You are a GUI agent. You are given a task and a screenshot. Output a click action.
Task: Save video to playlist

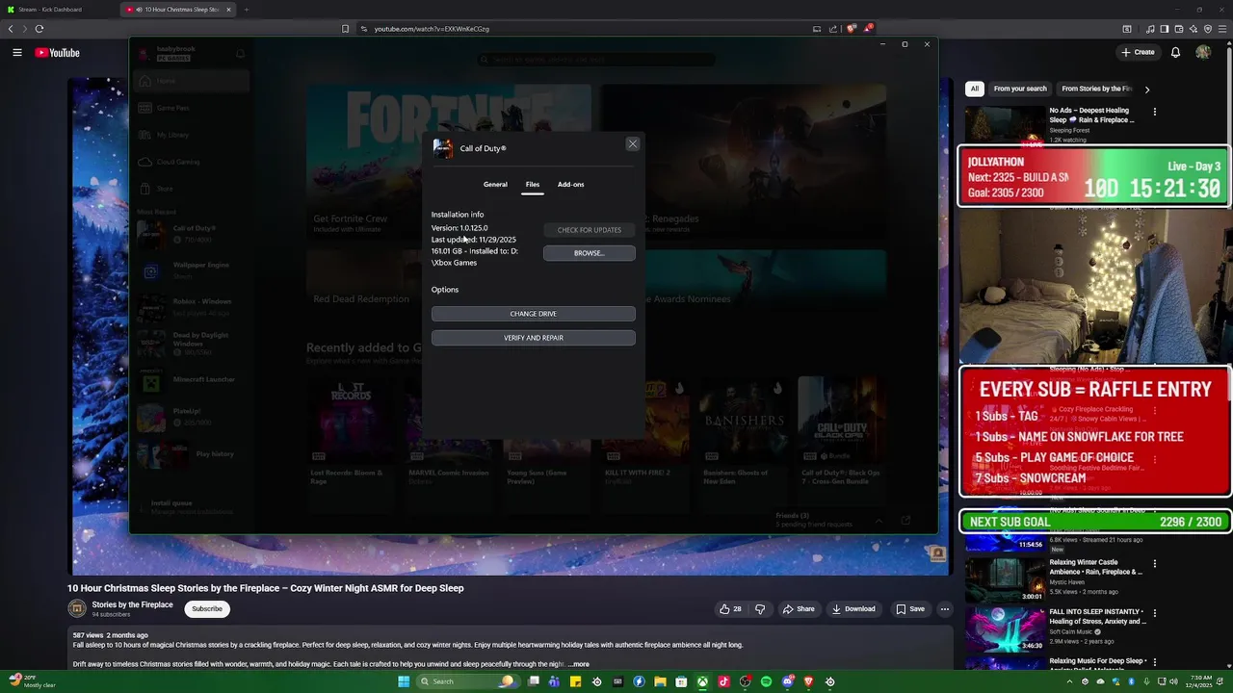(x=910, y=609)
